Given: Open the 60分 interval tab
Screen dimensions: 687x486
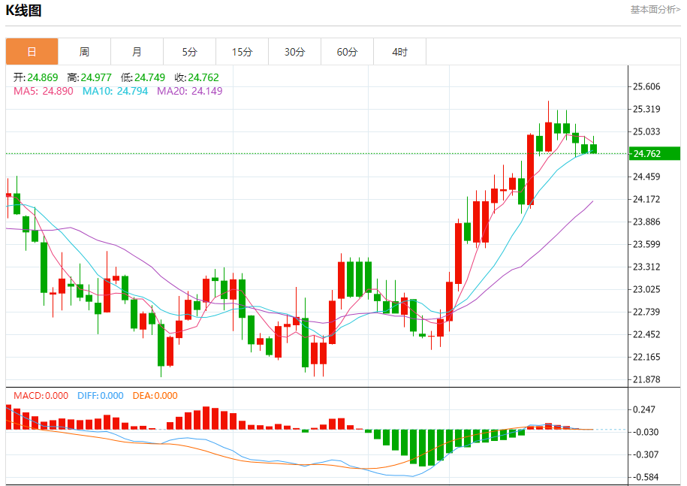Looking at the screenshot, I should [x=348, y=52].
